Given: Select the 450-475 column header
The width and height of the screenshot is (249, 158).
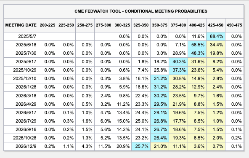Looking at the screenshot, I should [234, 25].
